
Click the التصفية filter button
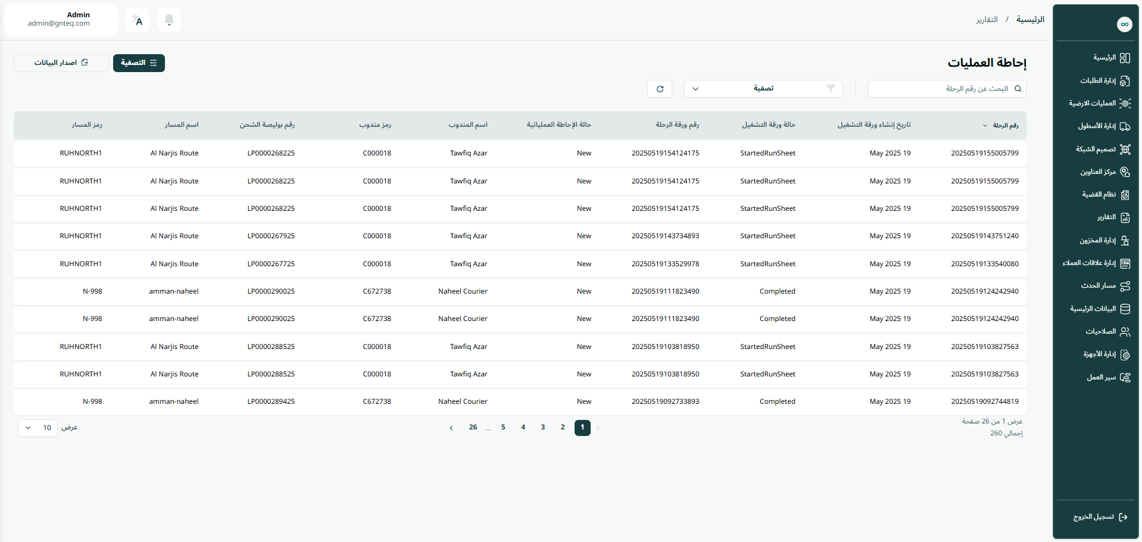pyautogui.click(x=139, y=63)
